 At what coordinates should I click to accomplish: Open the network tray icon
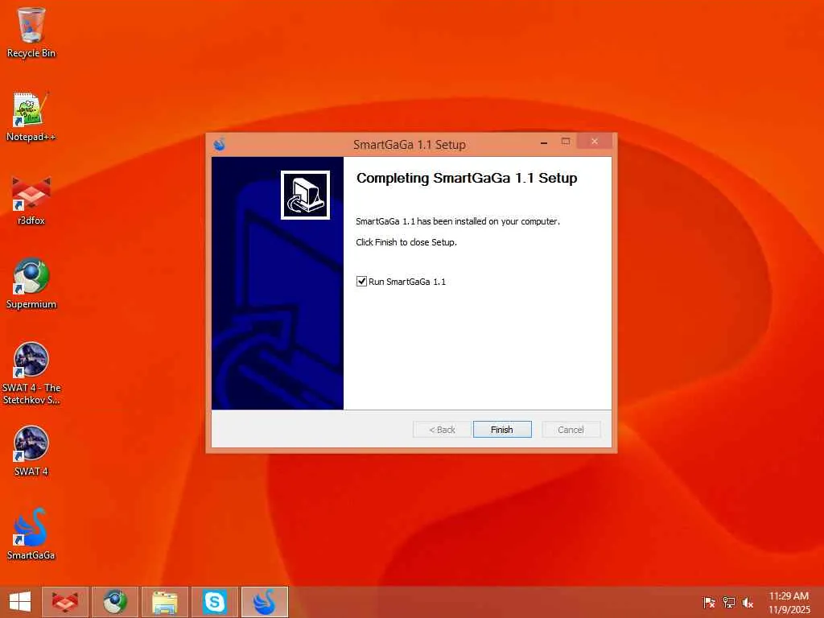(728, 602)
